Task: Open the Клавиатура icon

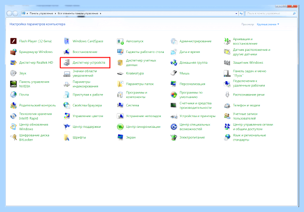Action: 120,73
